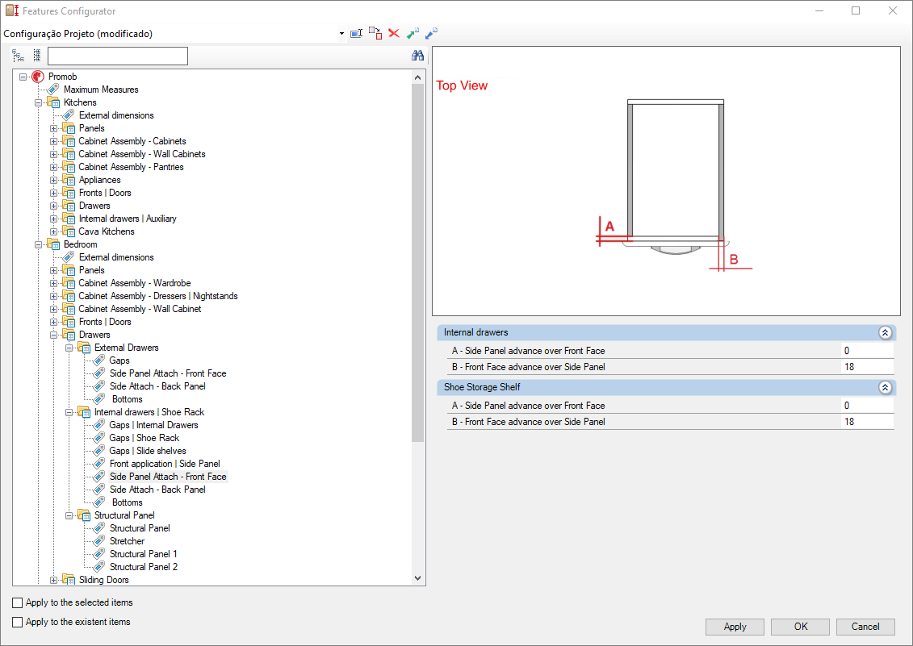Image resolution: width=913 pixels, height=646 pixels.
Task: Collapse the Shoe Storage Shelf section
Action: click(x=885, y=387)
